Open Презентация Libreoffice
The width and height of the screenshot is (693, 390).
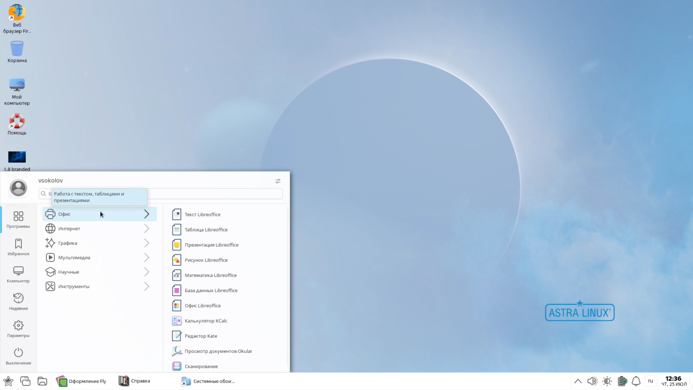click(x=211, y=245)
